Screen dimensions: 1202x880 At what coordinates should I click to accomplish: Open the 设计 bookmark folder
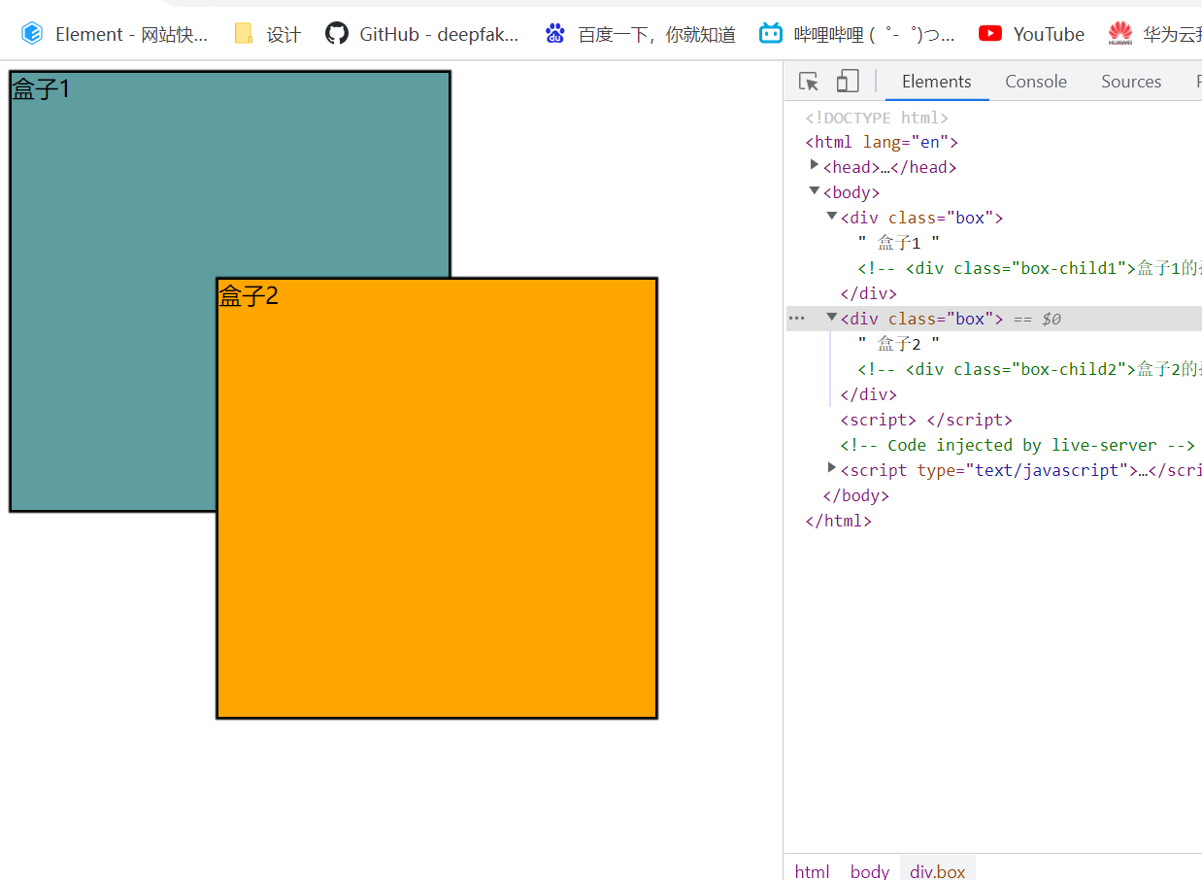pos(268,34)
